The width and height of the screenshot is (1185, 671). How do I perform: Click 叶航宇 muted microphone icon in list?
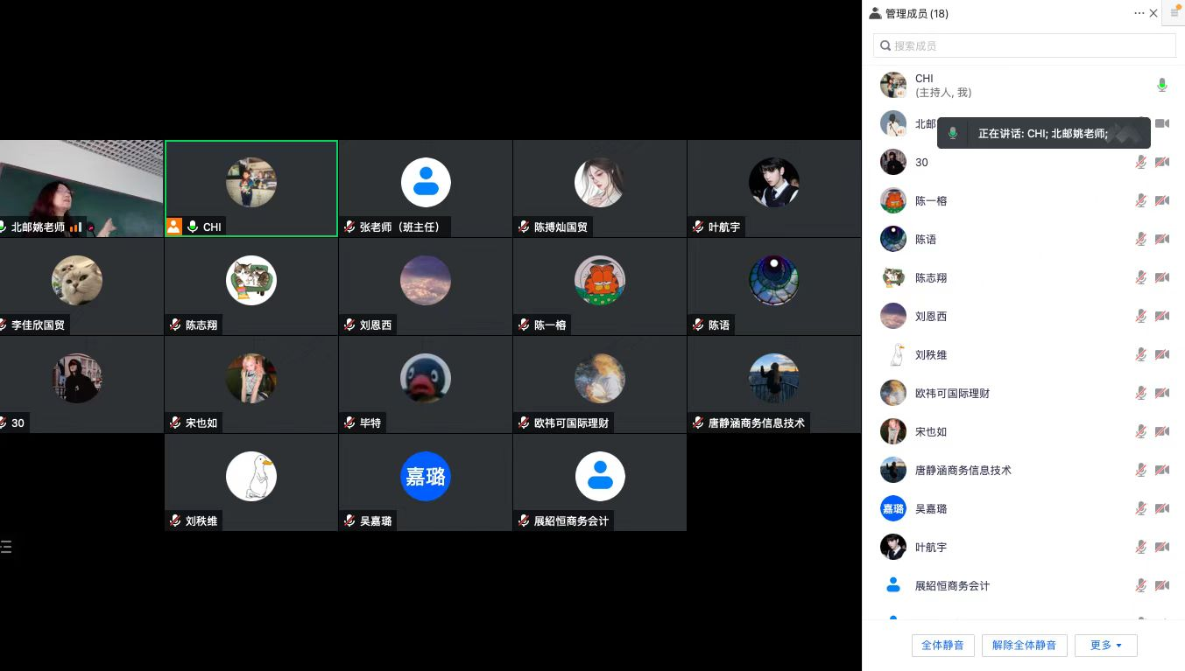pyautogui.click(x=1141, y=547)
